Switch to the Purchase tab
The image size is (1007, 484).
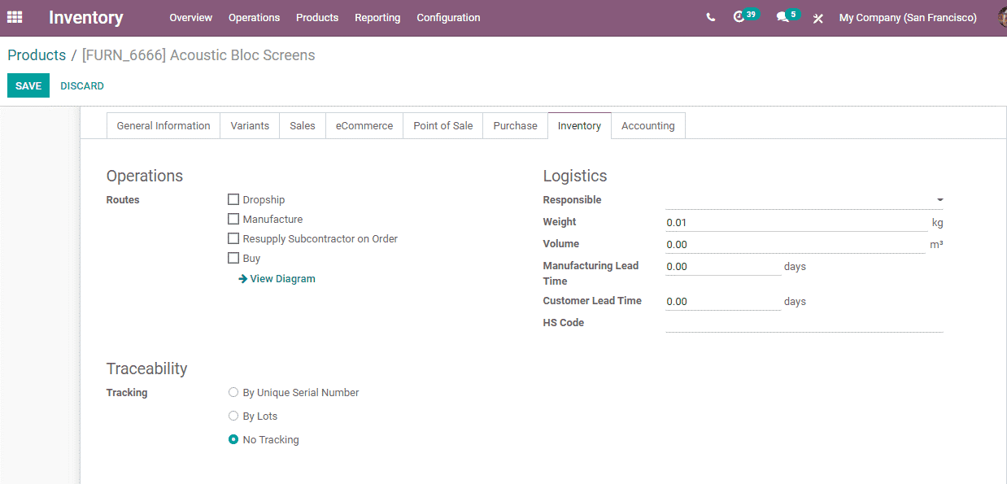click(516, 125)
